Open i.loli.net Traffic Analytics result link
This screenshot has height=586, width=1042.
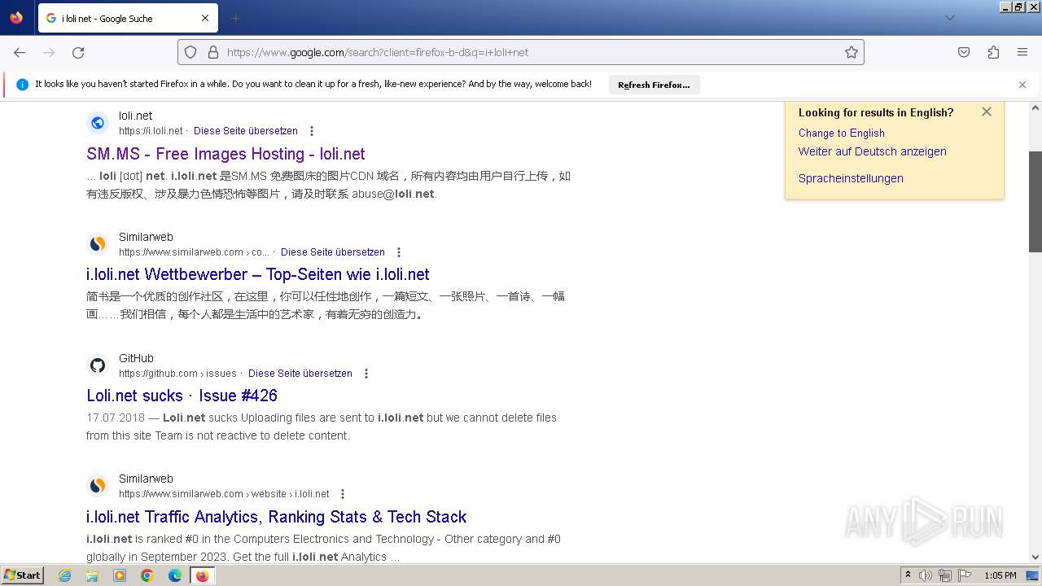[x=277, y=517]
